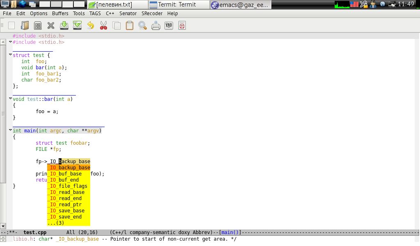Screen dimensions: 420x246
Task: Undo the last edit using the yellow arrow
Action: pyautogui.click(x=91, y=25)
